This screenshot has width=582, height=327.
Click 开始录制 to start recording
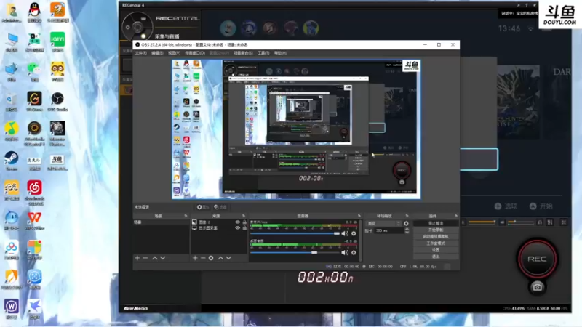click(x=436, y=230)
